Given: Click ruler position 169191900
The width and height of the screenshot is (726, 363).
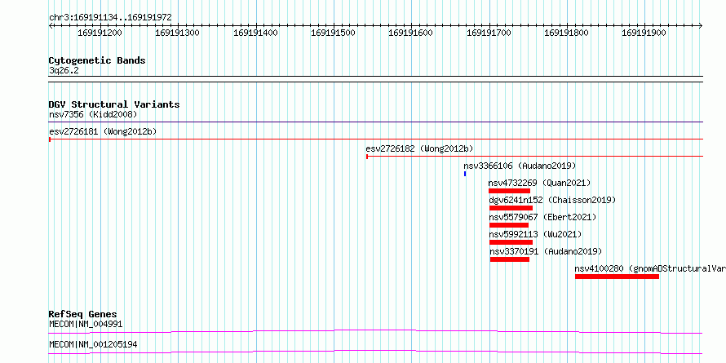Looking at the screenshot, I should tap(644, 33).
